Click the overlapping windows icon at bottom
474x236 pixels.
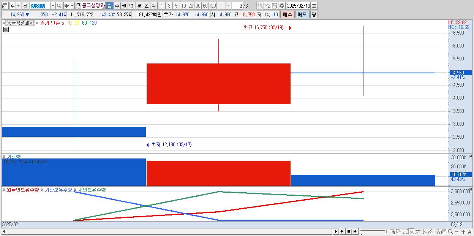pos(398,231)
